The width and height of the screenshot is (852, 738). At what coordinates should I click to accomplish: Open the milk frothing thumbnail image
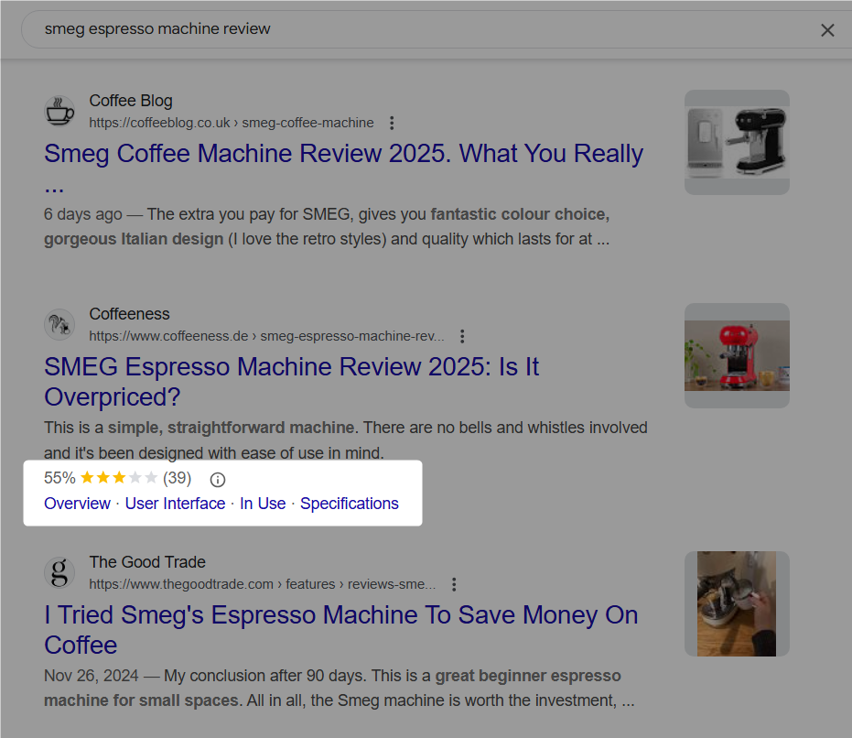coord(737,603)
